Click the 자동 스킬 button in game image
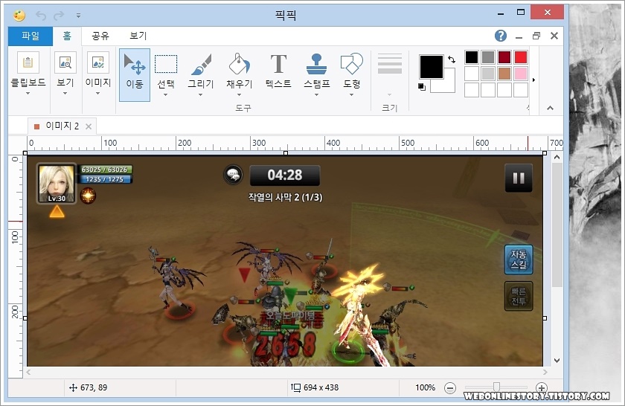Viewport: 625px width, 406px height. 519,260
